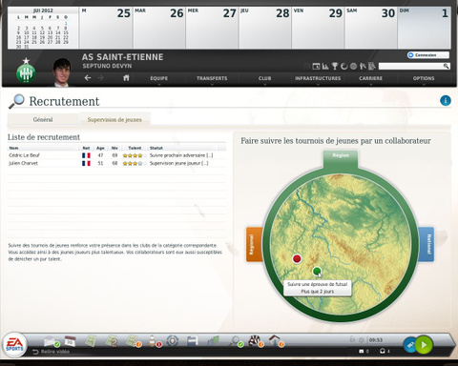Go to the home screen icon
This screenshot has width=458, height=366.
point(126,78)
